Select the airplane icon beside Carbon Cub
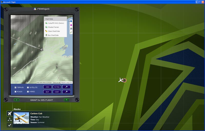The image size is (205, 131). [9, 113]
